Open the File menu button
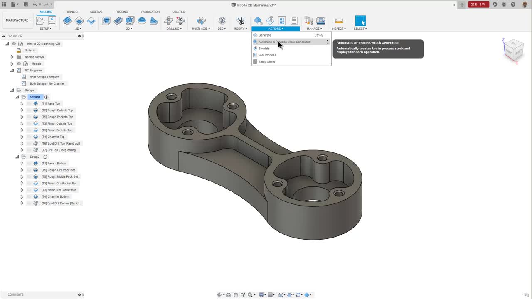The image size is (532, 299). pos(15,5)
